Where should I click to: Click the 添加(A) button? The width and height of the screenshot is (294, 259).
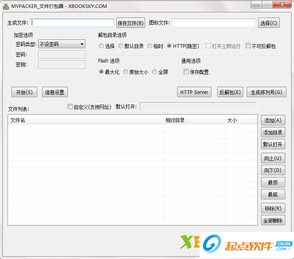[273, 121]
